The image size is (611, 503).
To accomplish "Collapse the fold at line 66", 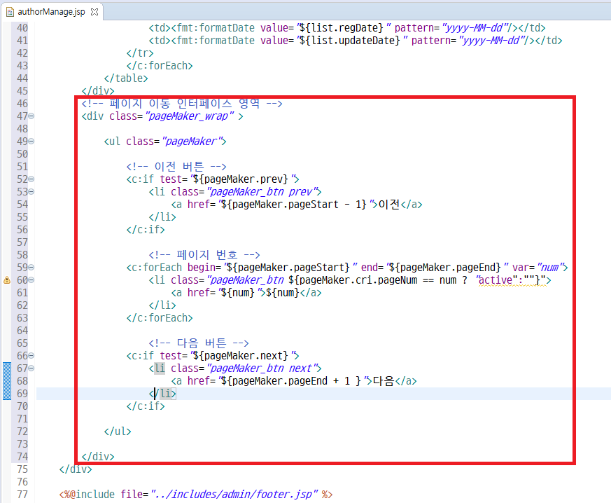I will pyautogui.click(x=31, y=356).
